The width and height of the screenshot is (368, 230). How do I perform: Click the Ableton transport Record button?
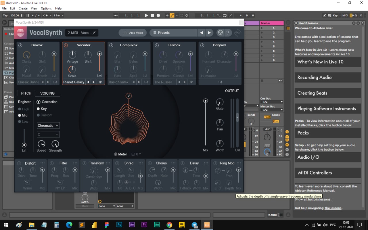(158, 16)
